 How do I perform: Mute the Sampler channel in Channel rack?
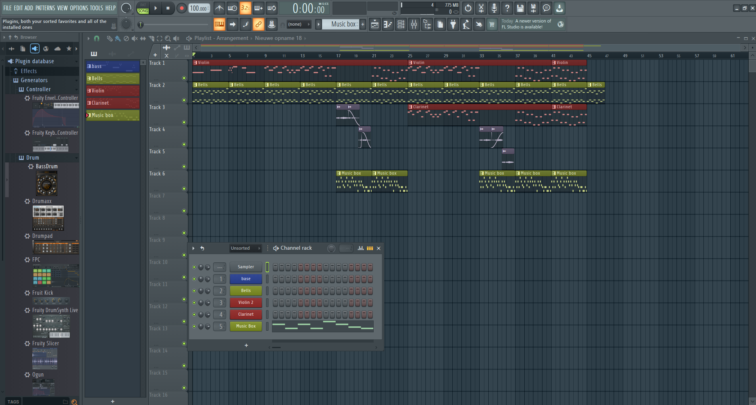(194, 267)
